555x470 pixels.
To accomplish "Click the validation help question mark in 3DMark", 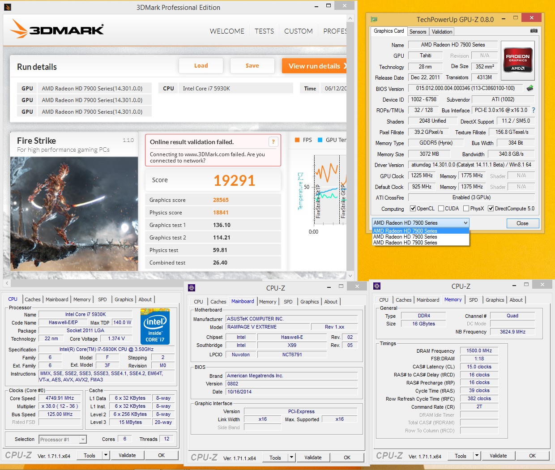I will click(273, 142).
